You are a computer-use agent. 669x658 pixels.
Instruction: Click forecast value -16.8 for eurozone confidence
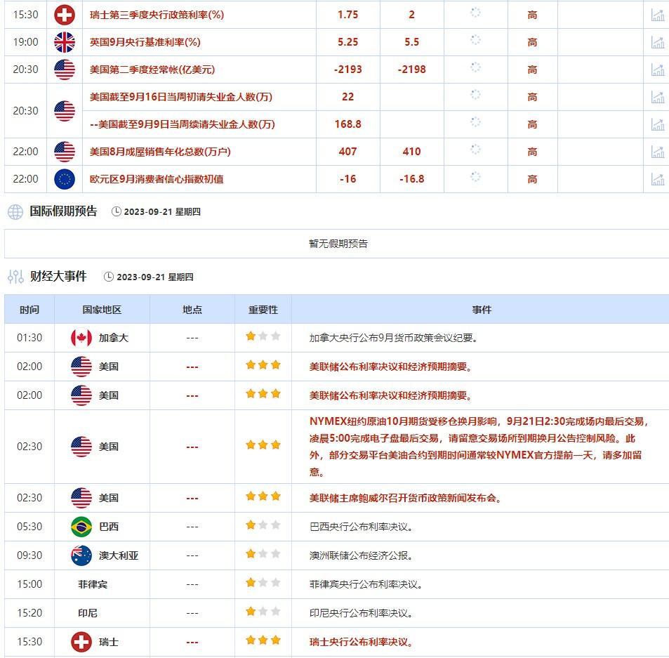point(411,179)
